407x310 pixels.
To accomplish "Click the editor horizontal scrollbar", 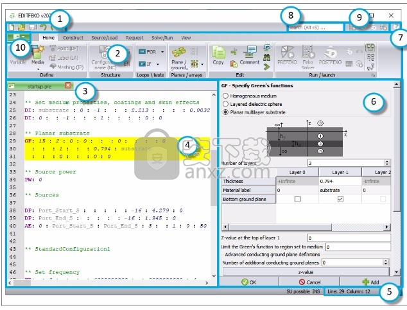I will pos(108,283).
